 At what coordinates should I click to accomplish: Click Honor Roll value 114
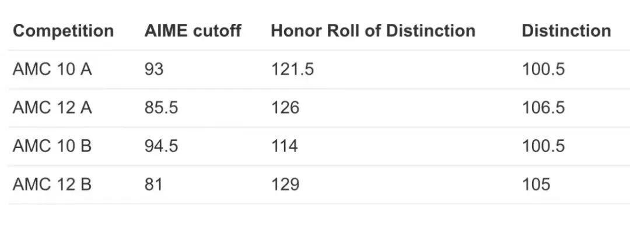[x=285, y=146]
